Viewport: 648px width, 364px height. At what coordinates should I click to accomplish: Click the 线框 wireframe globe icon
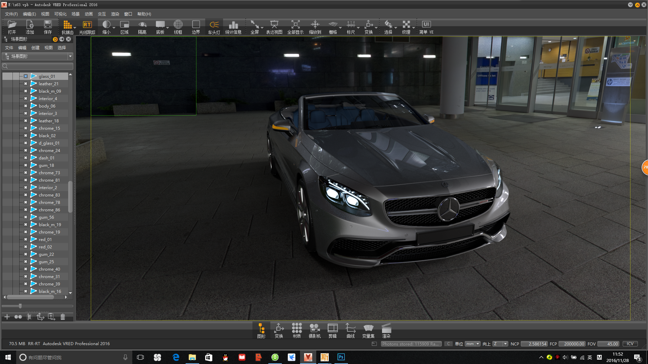pyautogui.click(x=178, y=25)
